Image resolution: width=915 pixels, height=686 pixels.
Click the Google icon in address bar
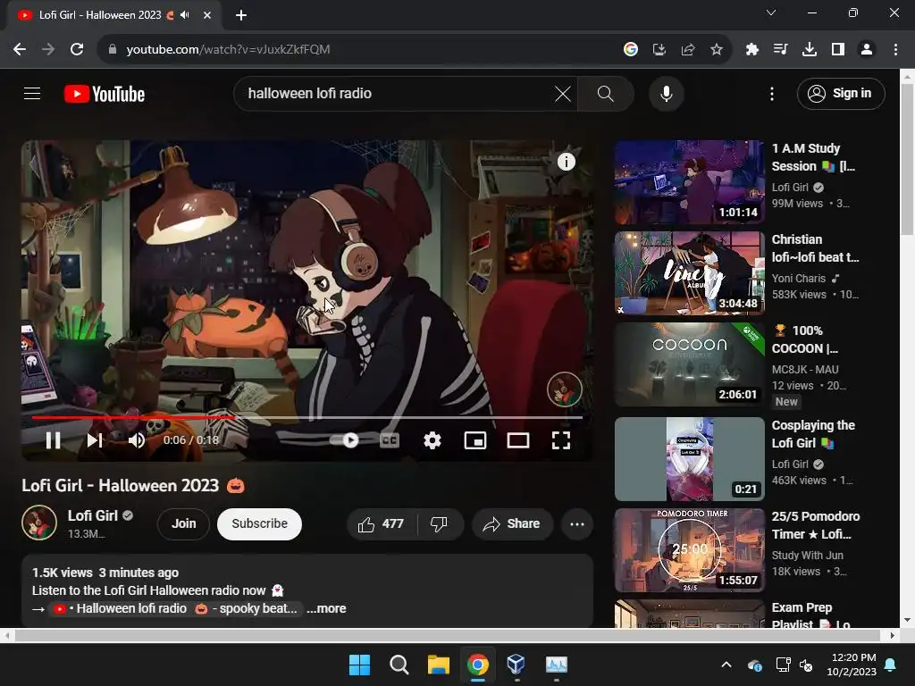(630, 50)
